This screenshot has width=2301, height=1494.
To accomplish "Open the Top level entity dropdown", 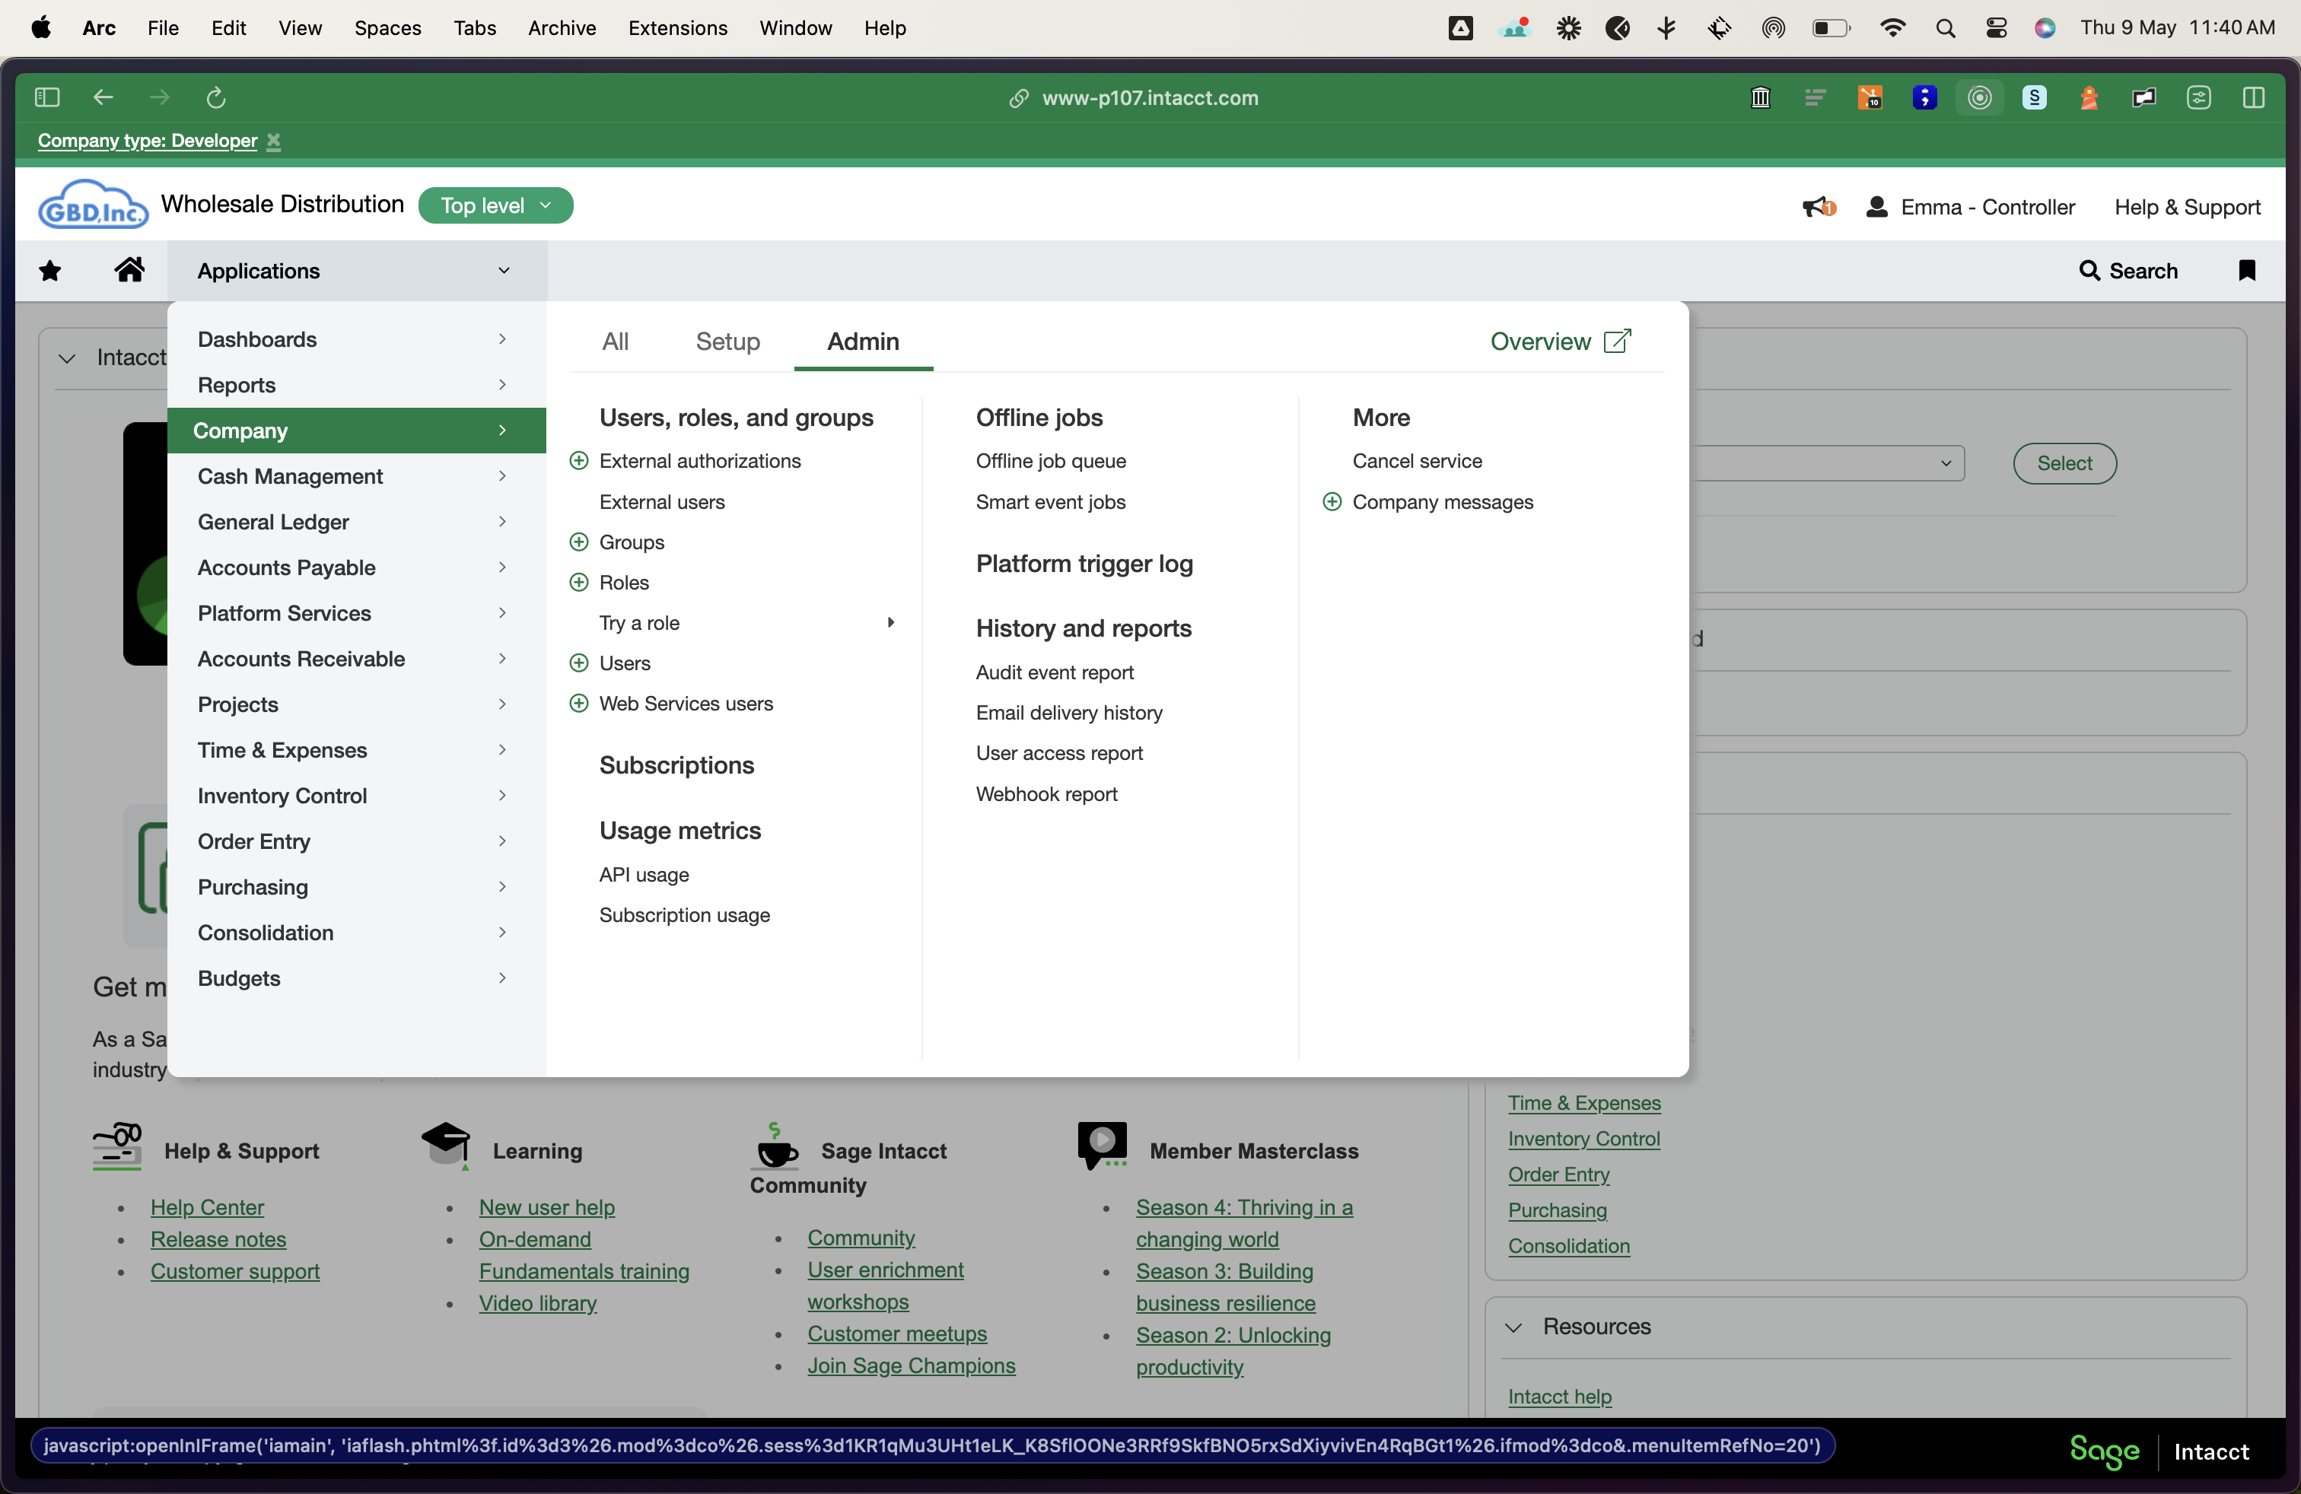I will 495,206.
